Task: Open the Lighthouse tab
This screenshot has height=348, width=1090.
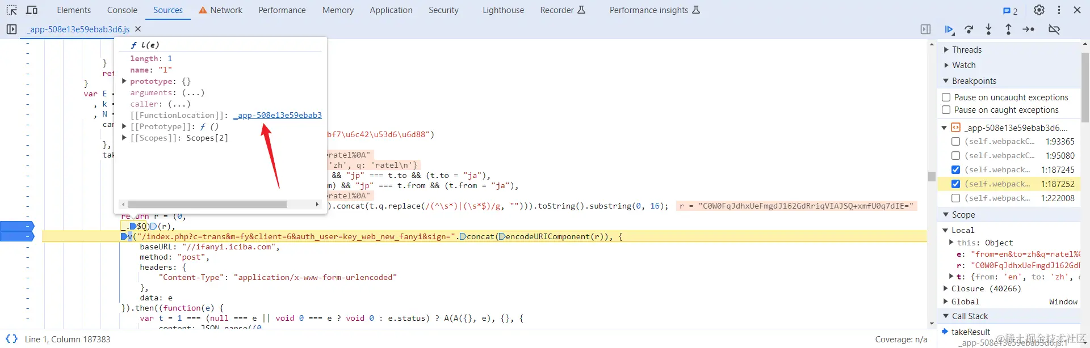Action: pyautogui.click(x=504, y=10)
